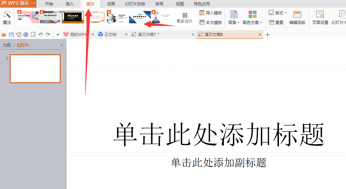Select the pink work report design template
The image size is (346, 189).
click(x=28, y=17)
